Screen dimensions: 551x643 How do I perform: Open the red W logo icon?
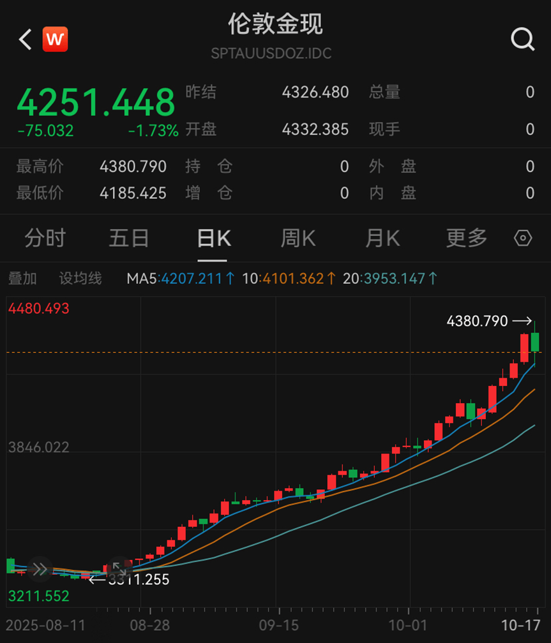click(55, 40)
